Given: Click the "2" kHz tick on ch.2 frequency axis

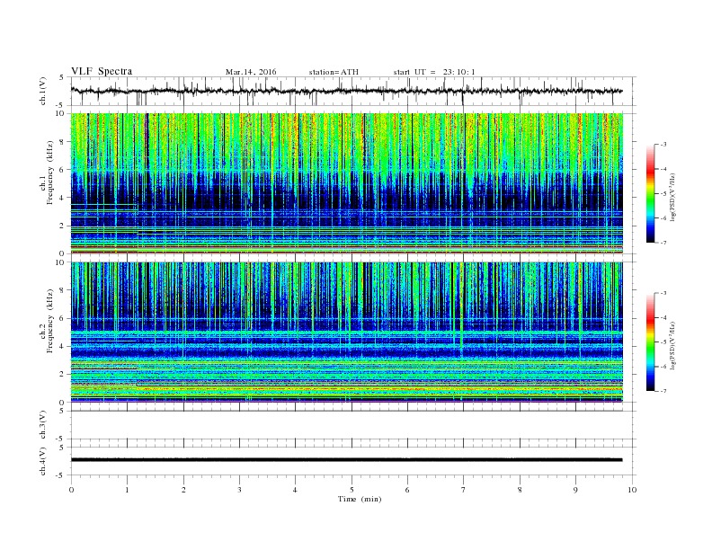Looking at the screenshot, I should point(62,375).
